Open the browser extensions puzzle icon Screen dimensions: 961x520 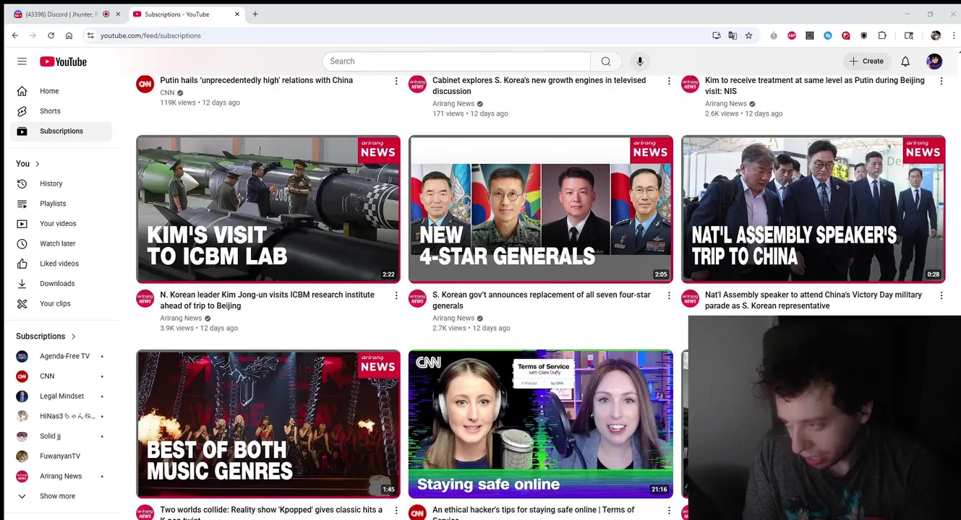882,35
